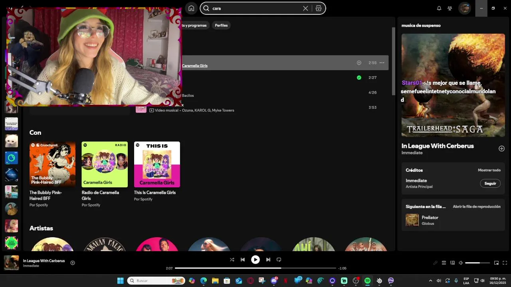Open the Windows Start menu
Image resolution: width=511 pixels, height=287 pixels.
tap(120, 281)
